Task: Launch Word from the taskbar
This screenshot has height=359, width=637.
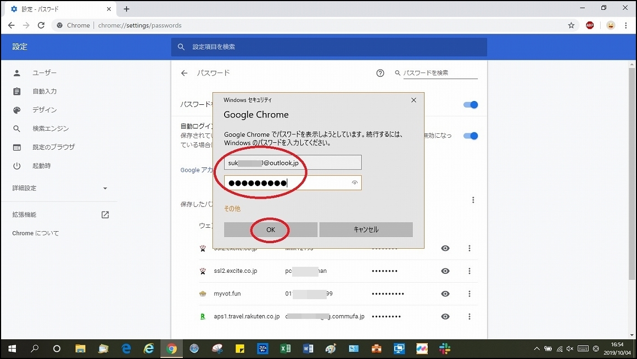Action: click(309, 349)
